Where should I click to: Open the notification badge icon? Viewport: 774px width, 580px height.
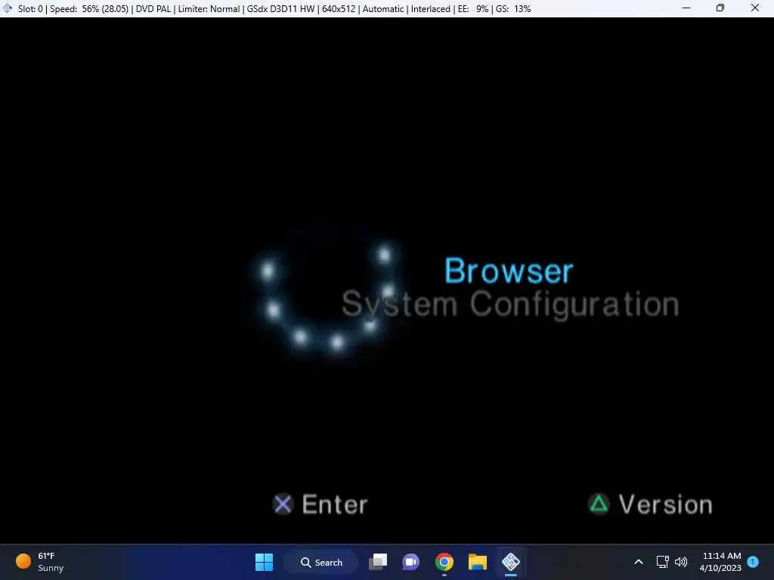tap(753, 561)
